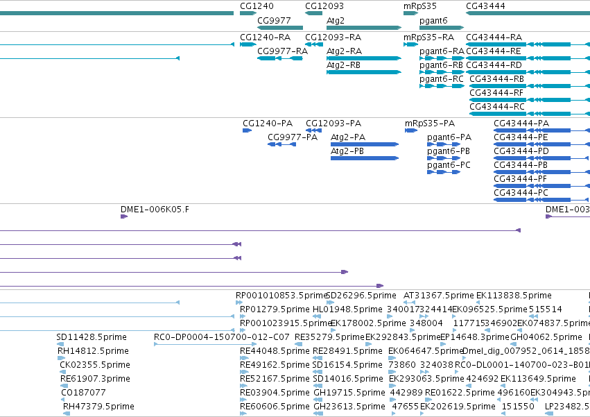
Task: Click EST RE03904.5prime label
Action: pos(275,393)
